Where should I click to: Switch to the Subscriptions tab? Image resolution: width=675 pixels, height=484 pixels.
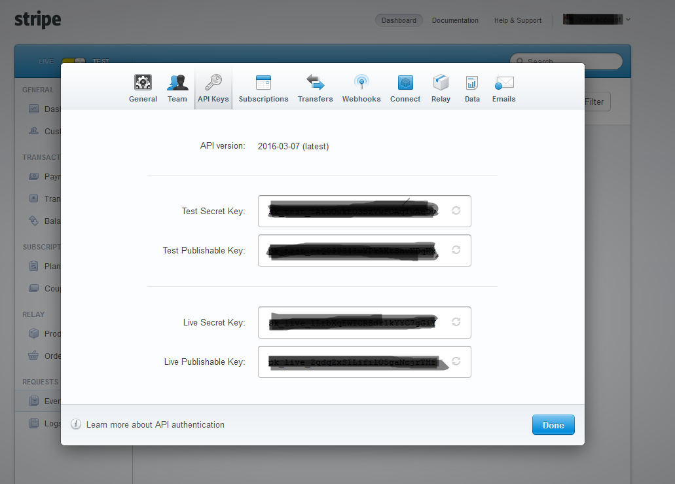(263, 88)
